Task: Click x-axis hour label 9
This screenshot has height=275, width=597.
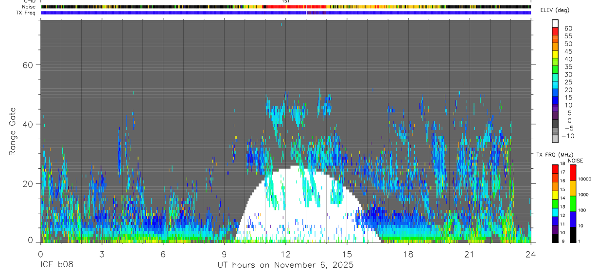Action: (224, 254)
